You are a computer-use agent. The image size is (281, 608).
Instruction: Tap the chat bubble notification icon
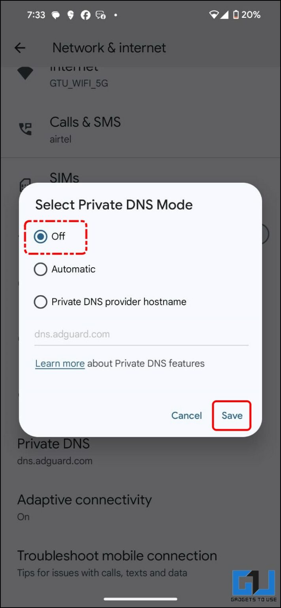tap(56, 15)
